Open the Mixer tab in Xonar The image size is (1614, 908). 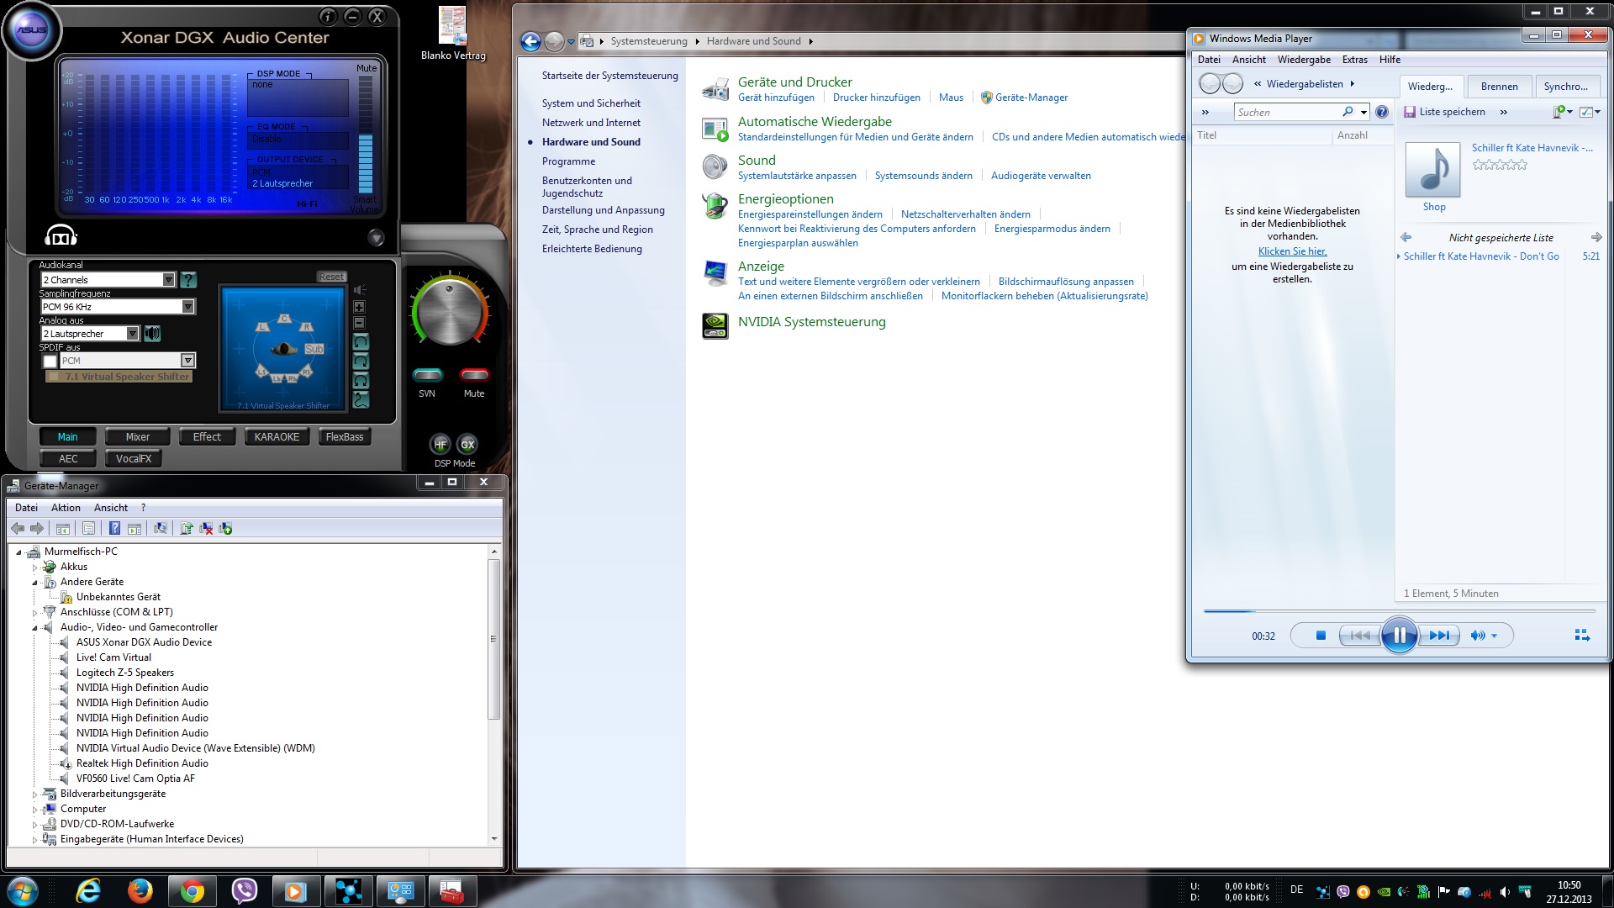click(x=137, y=437)
